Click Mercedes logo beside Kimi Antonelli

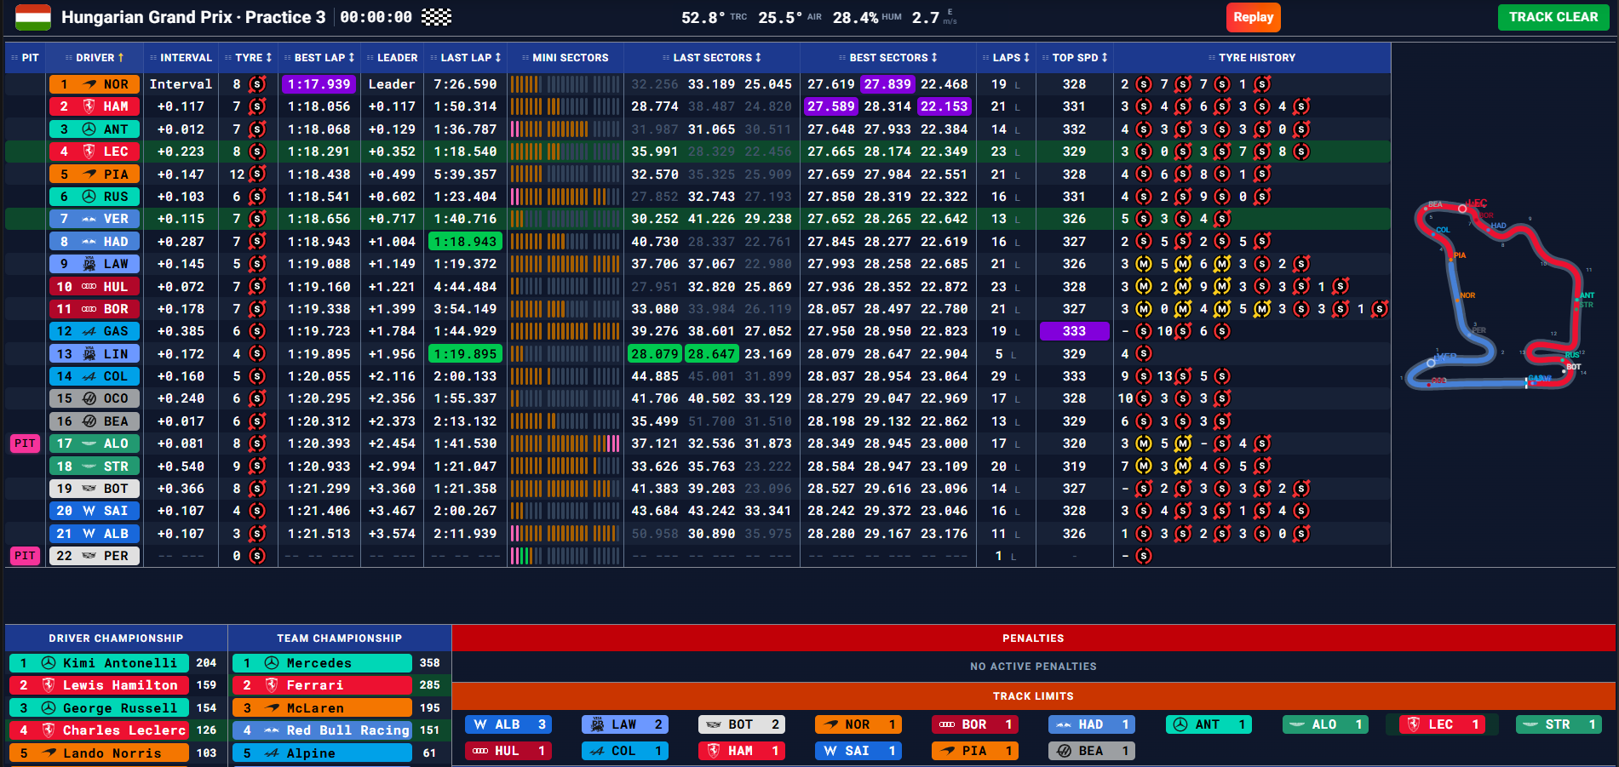(49, 663)
